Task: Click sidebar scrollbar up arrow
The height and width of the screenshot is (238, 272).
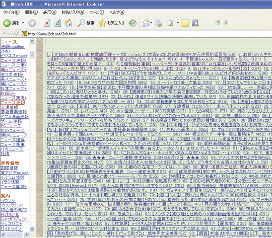Action: pos(32,41)
